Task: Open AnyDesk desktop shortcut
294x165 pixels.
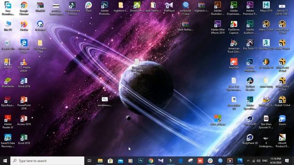Action: [x=234, y=63]
